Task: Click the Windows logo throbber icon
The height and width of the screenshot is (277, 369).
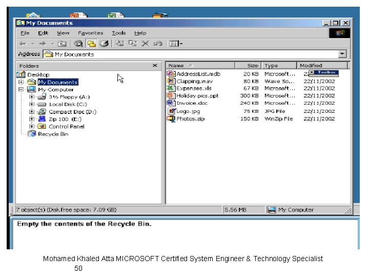Action: (340, 33)
